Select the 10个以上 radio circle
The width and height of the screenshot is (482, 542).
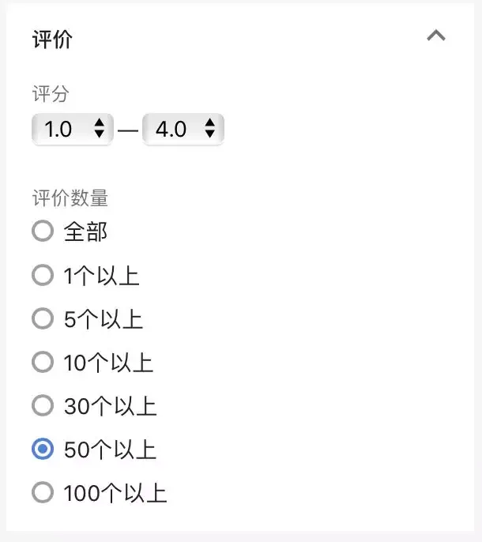point(43,362)
